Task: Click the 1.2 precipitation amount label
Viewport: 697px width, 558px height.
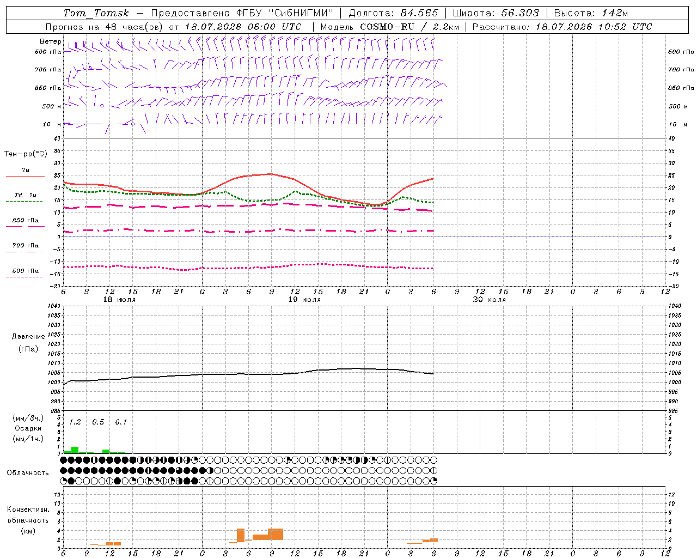Action: pos(75,422)
